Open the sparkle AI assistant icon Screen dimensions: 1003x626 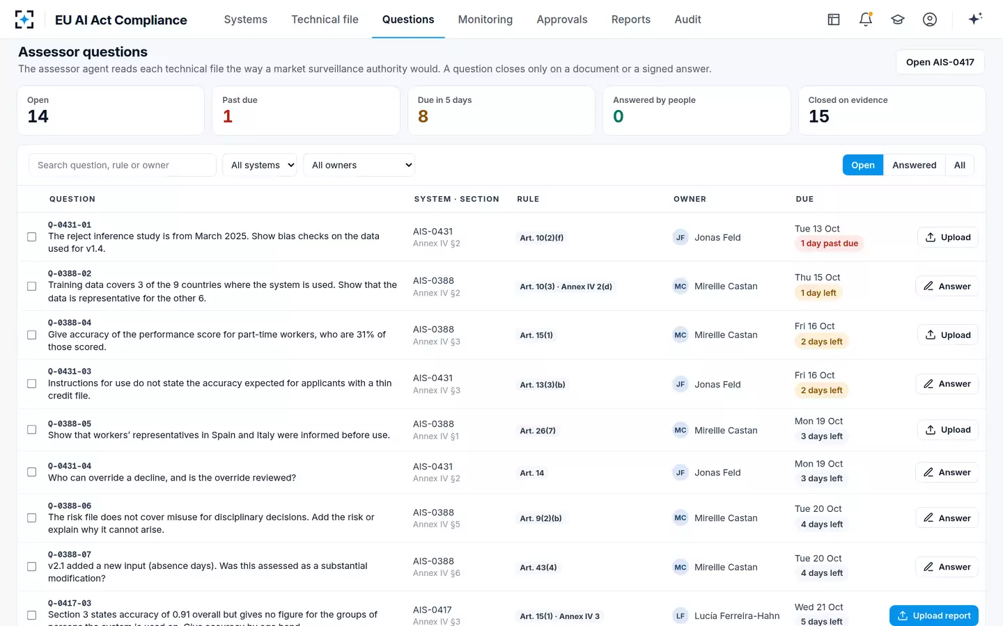click(975, 19)
